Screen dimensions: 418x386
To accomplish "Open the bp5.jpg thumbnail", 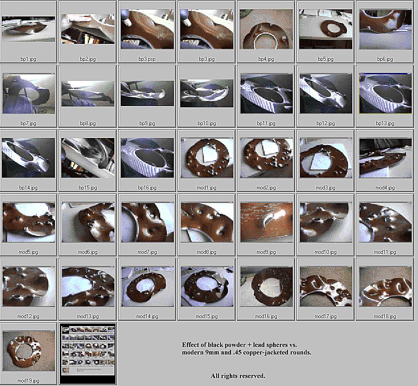I will click(326, 29).
